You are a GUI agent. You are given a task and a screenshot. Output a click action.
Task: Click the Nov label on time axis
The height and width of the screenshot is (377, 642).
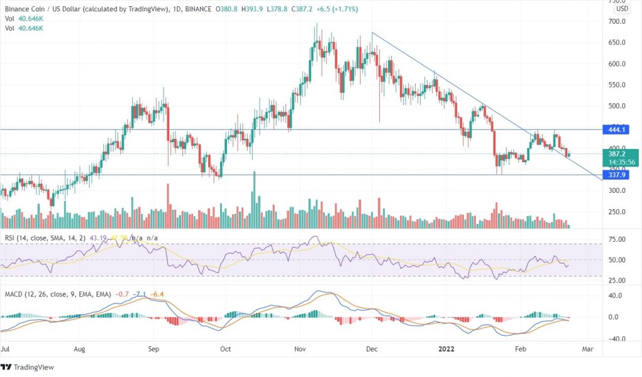pyautogui.click(x=300, y=349)
